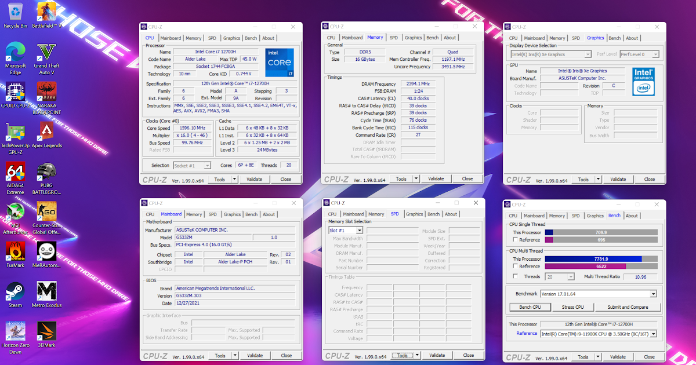Click Multi Thread Ratio value 10.96
The image size is (696, 365).
point(640,277)
